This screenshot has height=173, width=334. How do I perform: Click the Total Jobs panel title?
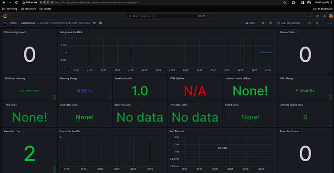[x=10, y=105]
